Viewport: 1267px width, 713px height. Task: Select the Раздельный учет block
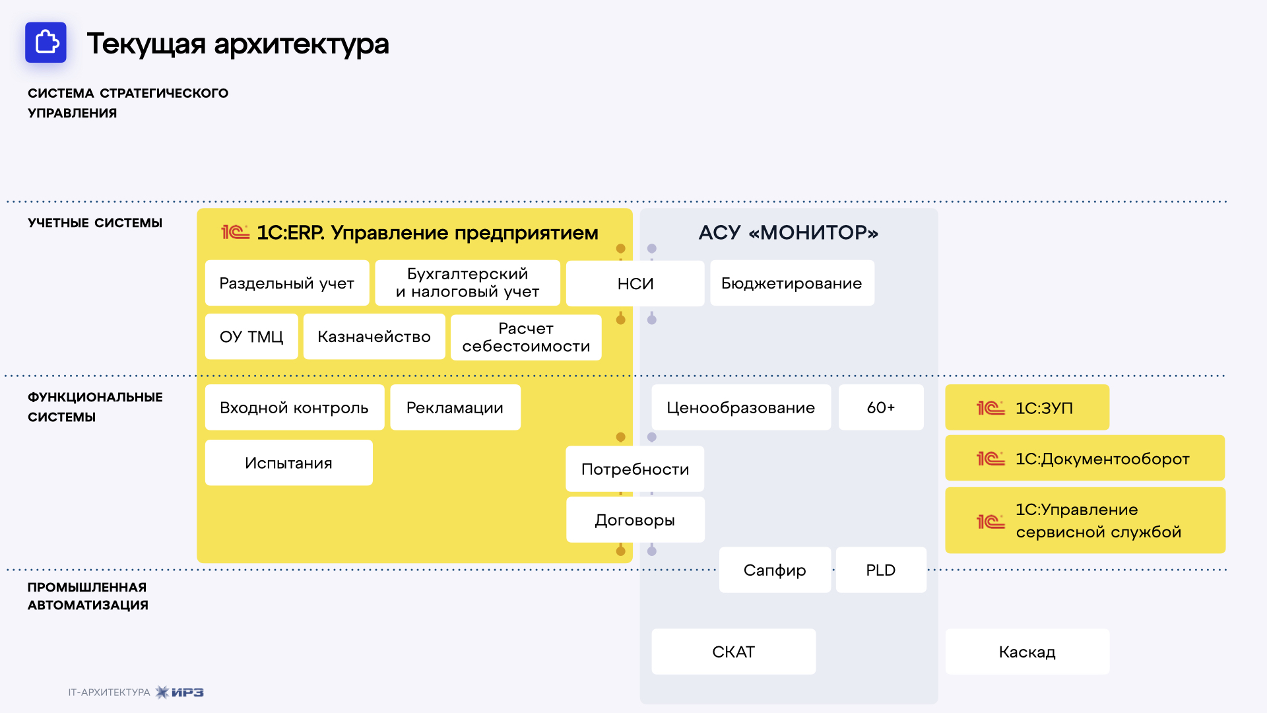pos(287,283)
